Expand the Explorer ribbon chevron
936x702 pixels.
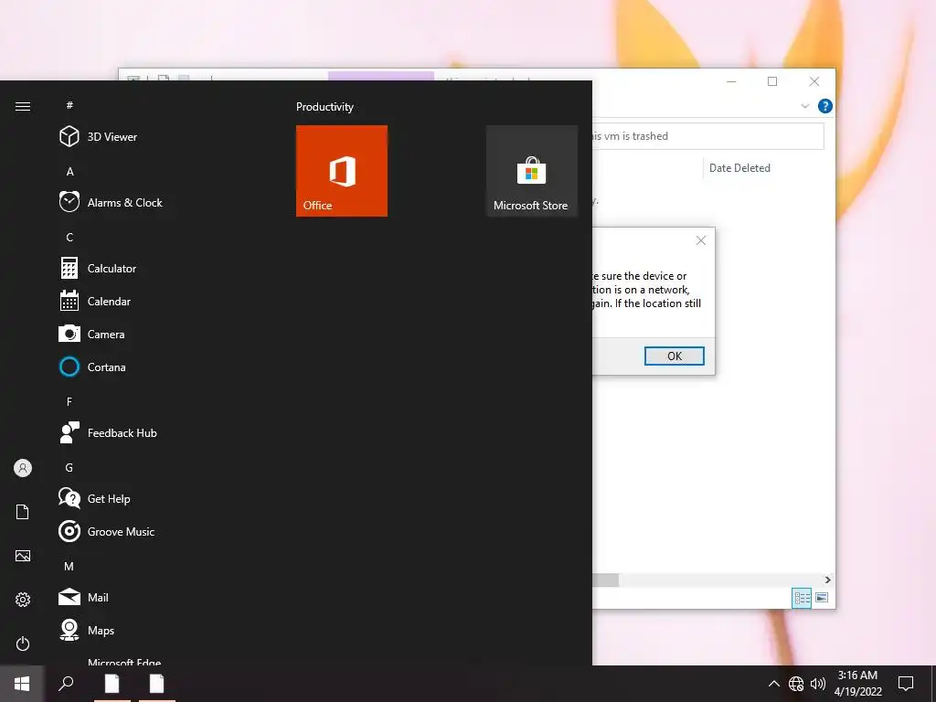pyautogui.click(x=804, y=106)
